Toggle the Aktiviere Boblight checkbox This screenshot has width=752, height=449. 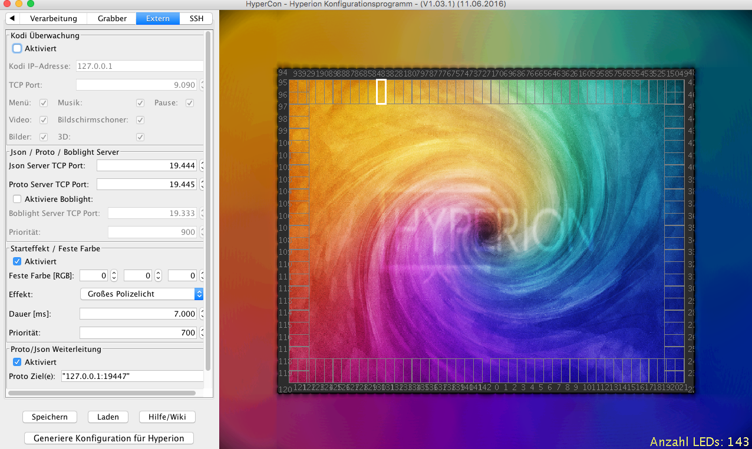click(x=17, y=199)
